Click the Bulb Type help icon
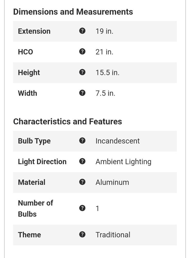190x258 pixels. pos(82,141)
